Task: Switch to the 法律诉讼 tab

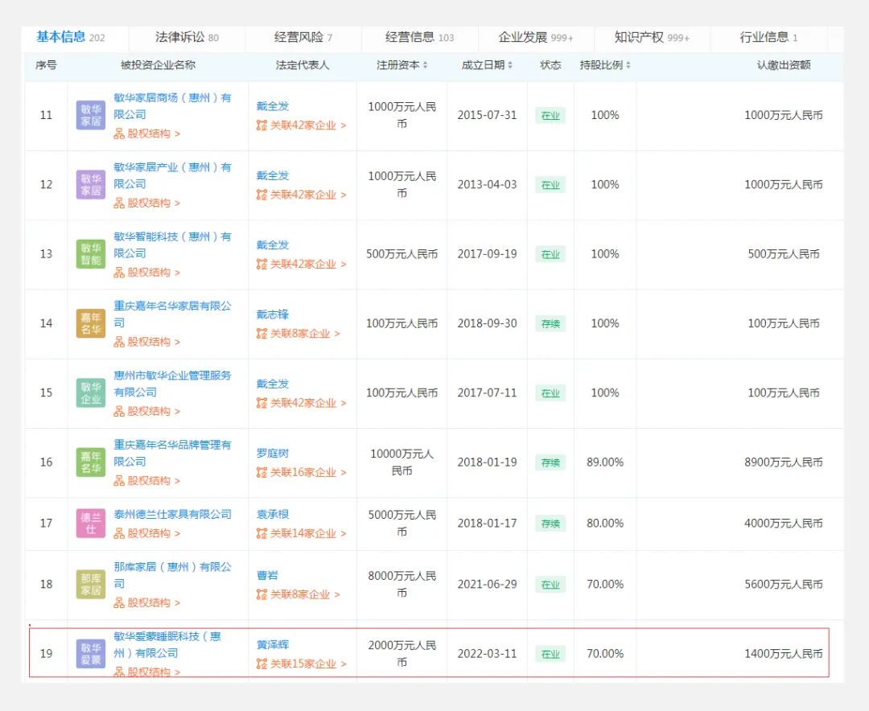Action: pyautogui.click(x=187, y=37)
